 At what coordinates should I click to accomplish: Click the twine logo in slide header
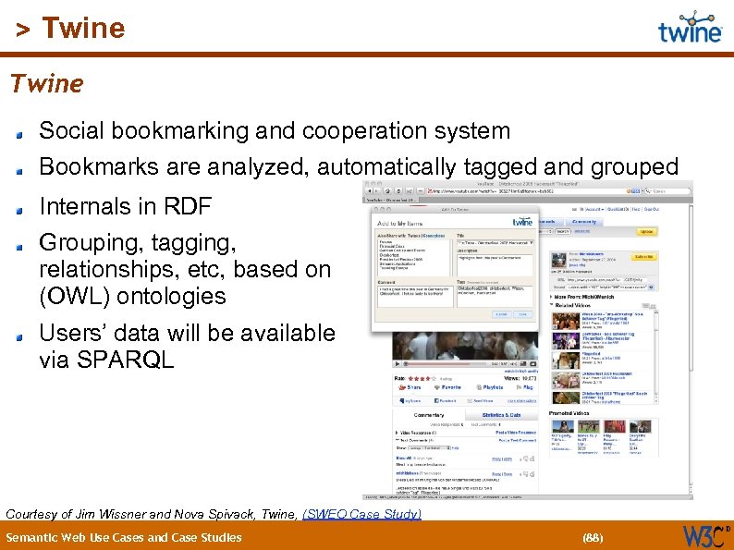[x=690, y=27]
